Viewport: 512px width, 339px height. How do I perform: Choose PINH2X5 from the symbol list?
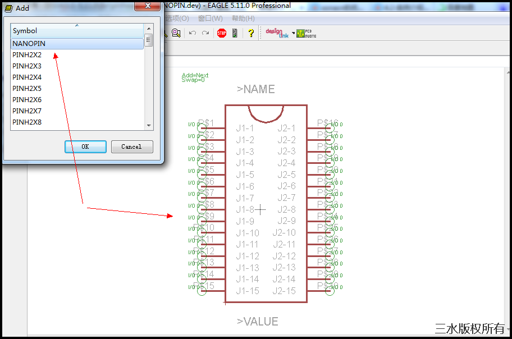(27, 88)
